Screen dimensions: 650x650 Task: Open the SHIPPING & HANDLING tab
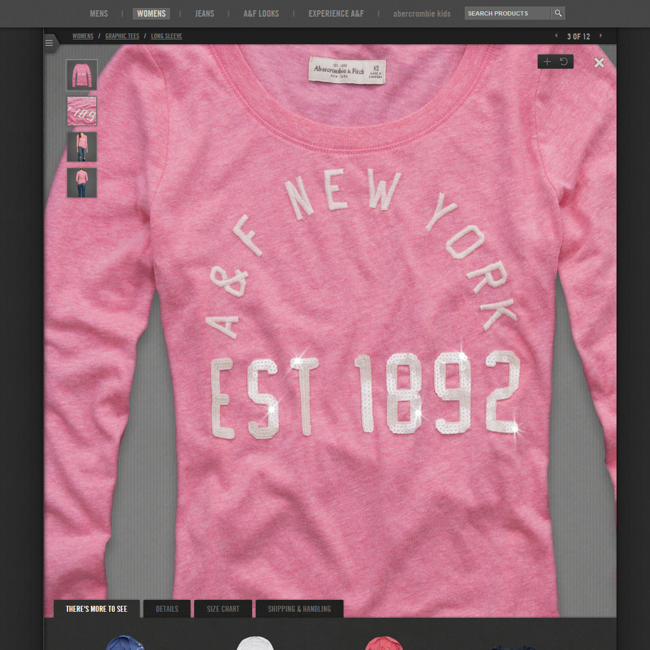pyautogui.click(x=299, y=609)
